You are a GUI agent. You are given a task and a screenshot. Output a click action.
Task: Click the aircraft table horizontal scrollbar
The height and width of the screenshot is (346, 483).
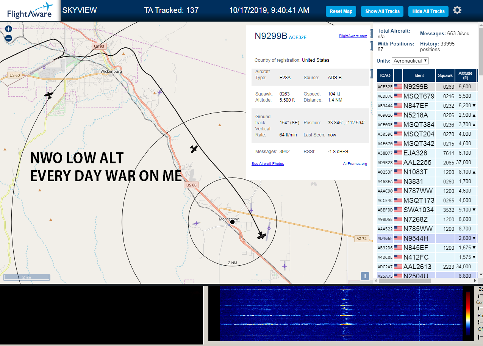(405, 281)
